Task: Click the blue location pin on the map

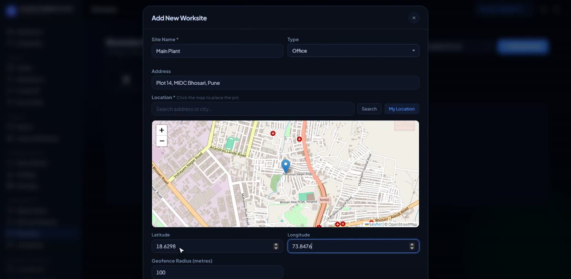Action: click(285, 166)
